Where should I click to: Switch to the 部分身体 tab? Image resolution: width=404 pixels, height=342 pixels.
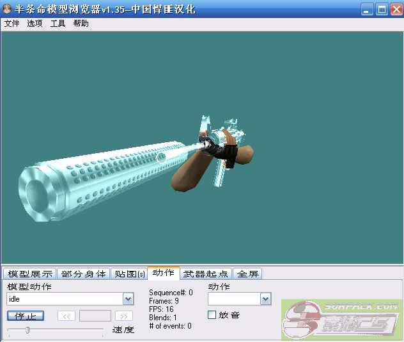click(x=84, y=274)
